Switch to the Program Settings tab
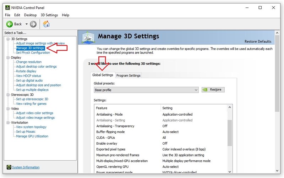The image size is (284, 178). 128,76
